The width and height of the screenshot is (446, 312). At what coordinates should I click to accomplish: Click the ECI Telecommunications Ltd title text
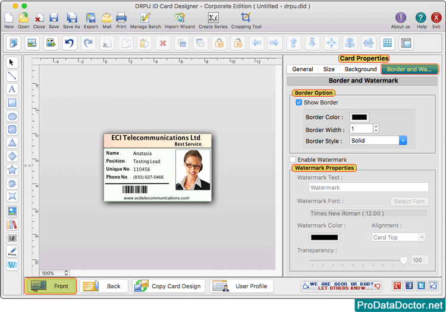click(x=156, y=138)
